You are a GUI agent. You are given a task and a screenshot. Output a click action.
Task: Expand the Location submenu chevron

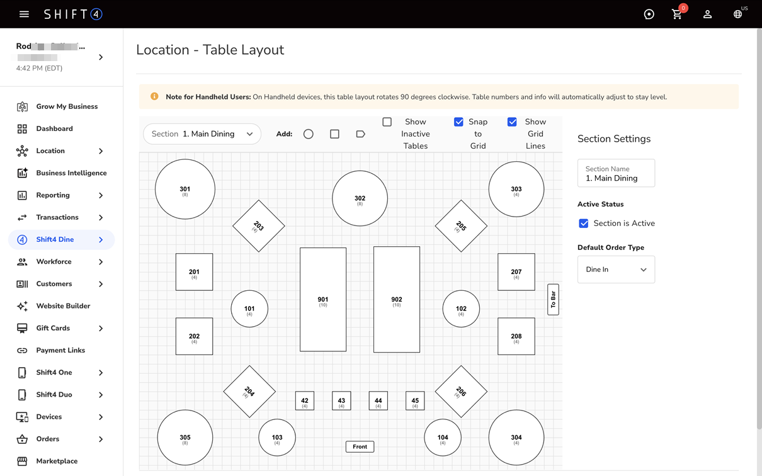(101, 151)
